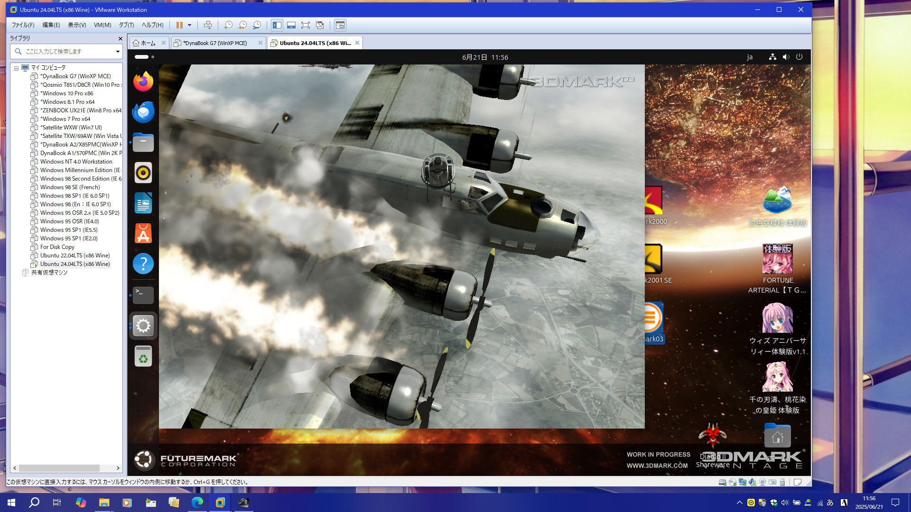
Task: Show hidden Windows tray icons chevron
Action: coord(739,503)
